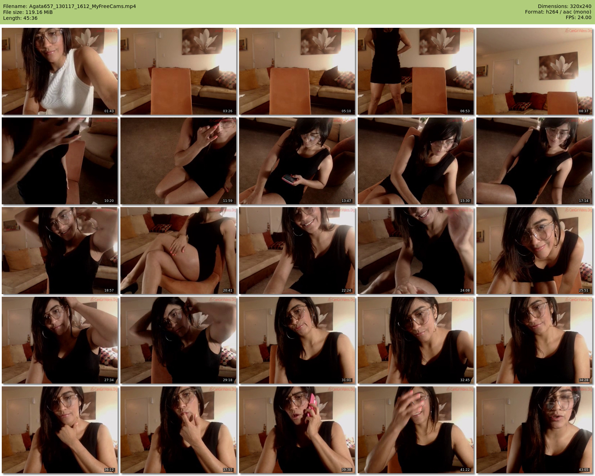Pick the thumbnail stamped 11:59
The height and width of the screenshot is (476, 595).
click(178, 161)
